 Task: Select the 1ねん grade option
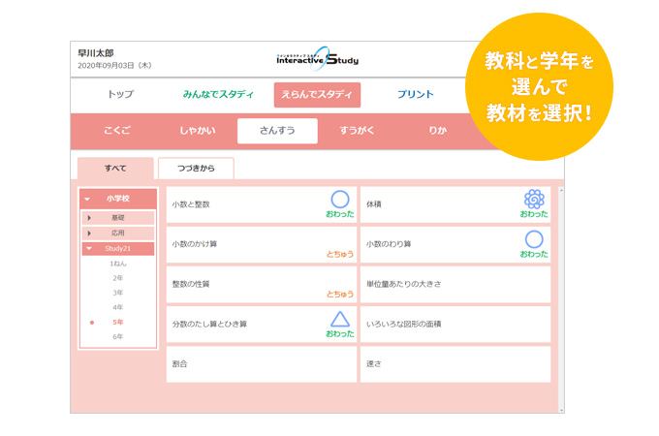coord(117,263)
